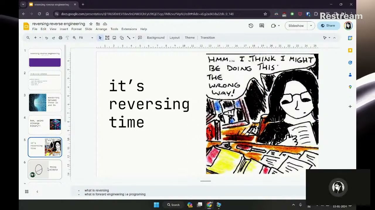The image size is (375, 210).
Task: Click the pointer mode icon in toolbar
Action: point(325,38)
